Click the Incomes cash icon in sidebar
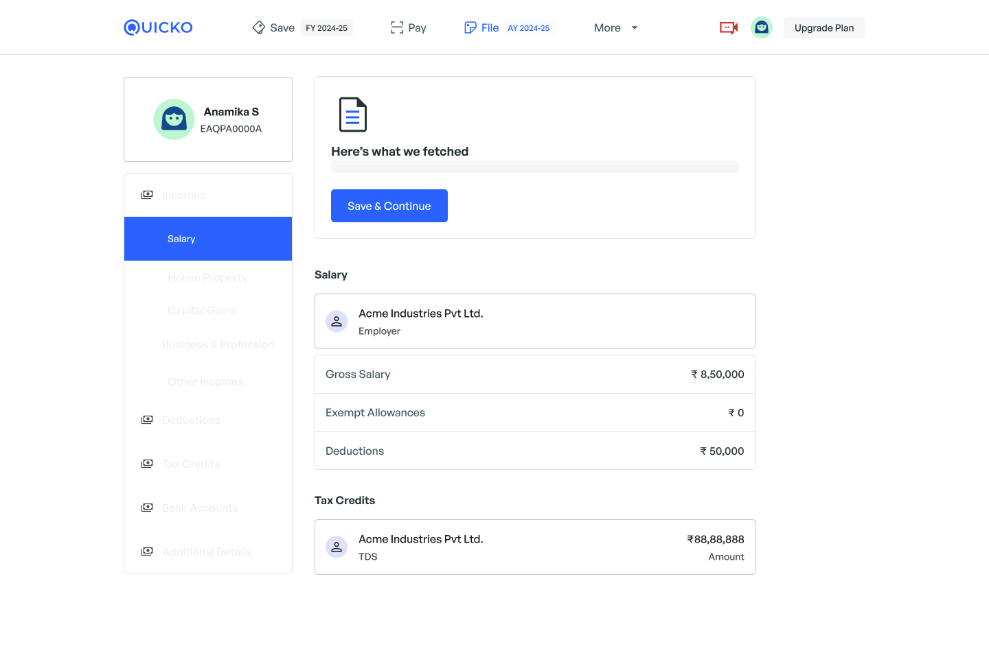989x653 pixels. (147, 195)
